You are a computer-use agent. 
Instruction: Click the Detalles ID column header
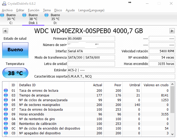(x=51, y=85)
